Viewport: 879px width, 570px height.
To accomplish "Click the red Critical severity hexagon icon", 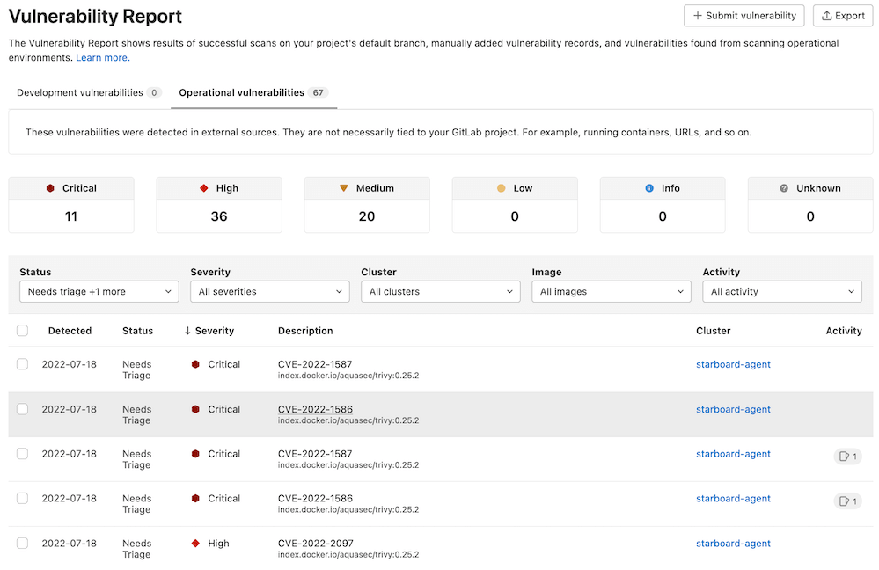I will (x=49, y=187).
